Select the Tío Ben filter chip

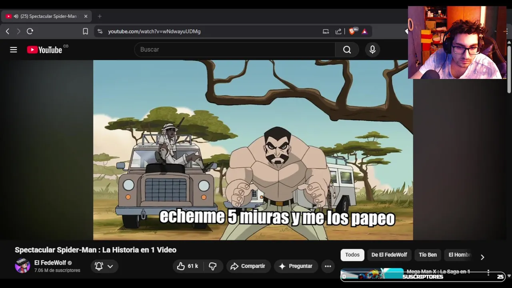point(428,255)
